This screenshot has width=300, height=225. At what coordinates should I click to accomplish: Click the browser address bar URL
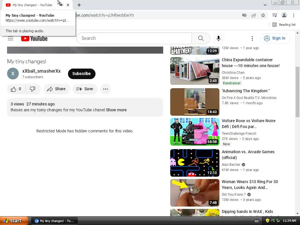[105, 15]
